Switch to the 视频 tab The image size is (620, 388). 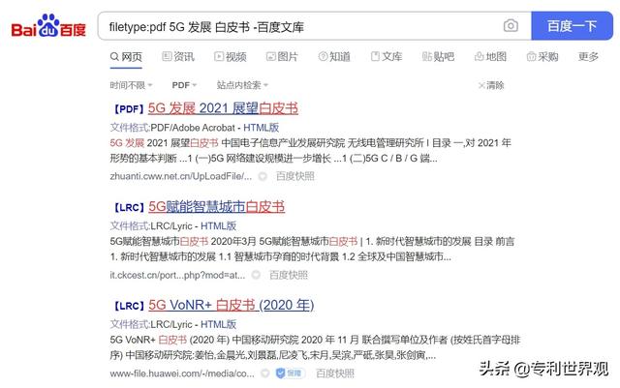[x=231, y=57]
